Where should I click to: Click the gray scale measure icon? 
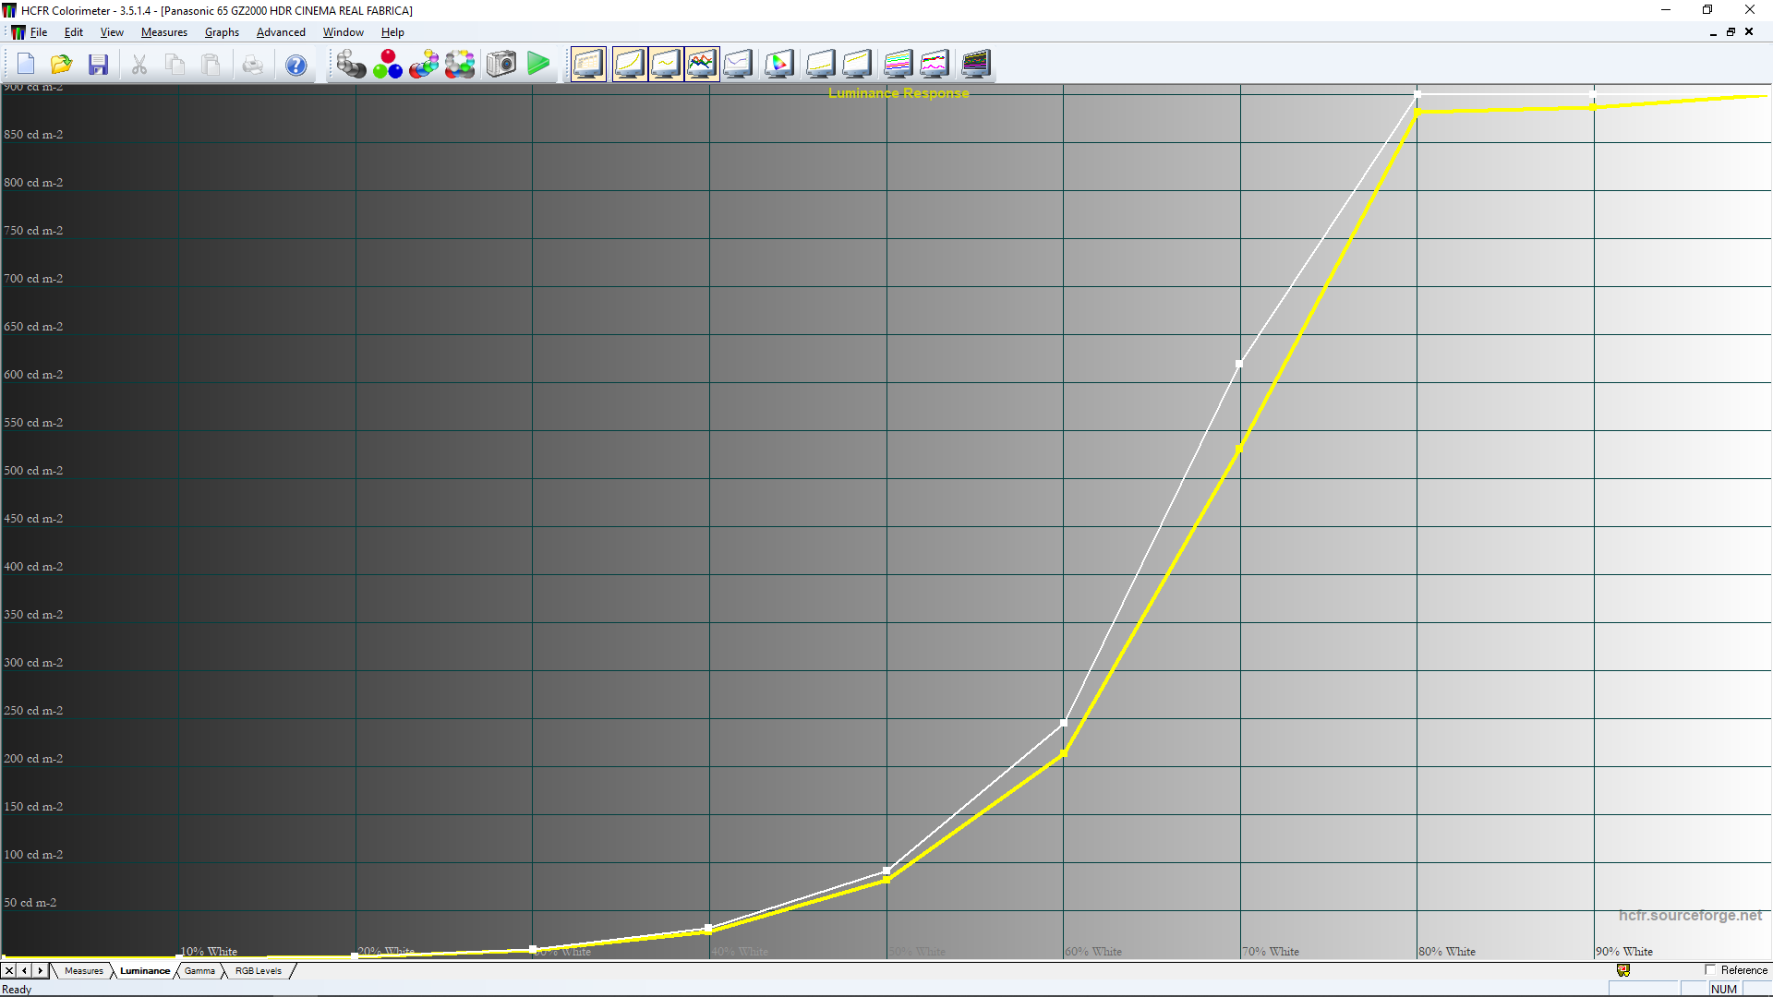(x=351, y=65)
